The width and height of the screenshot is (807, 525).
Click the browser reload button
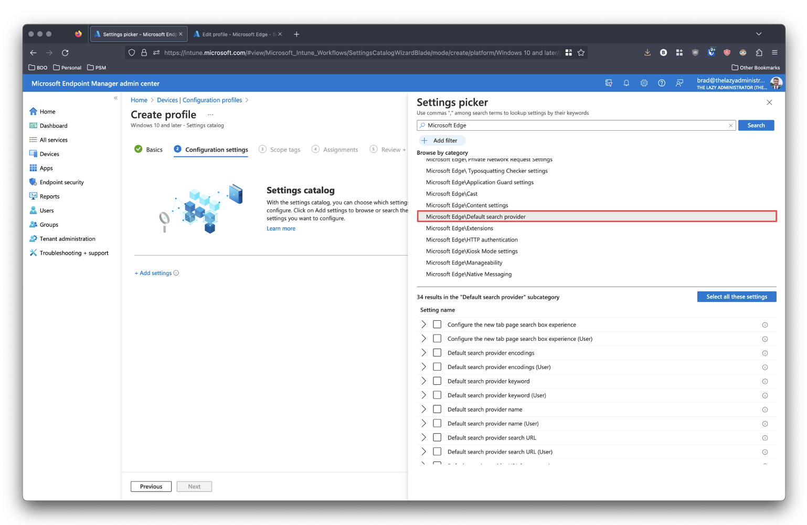click(65, 52)
